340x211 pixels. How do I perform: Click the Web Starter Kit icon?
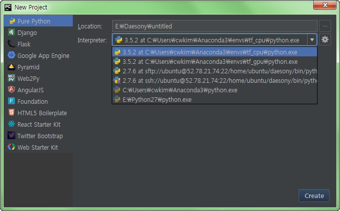(11, 147)
